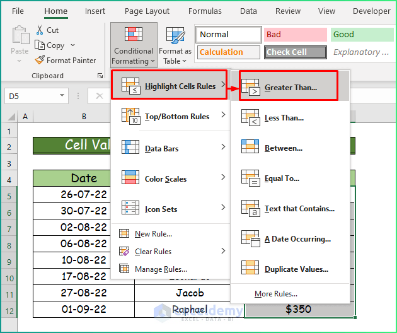Expand Top/Bottom Rules submenu chevron
The image size is (397, 333).
pyautogui.click(x=223, y=115)
